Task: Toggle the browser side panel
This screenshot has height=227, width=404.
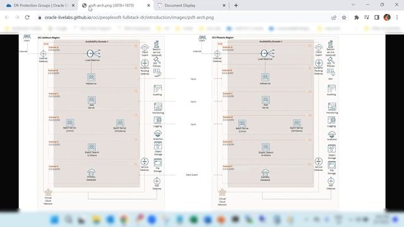Action: [x=377, y=18]
